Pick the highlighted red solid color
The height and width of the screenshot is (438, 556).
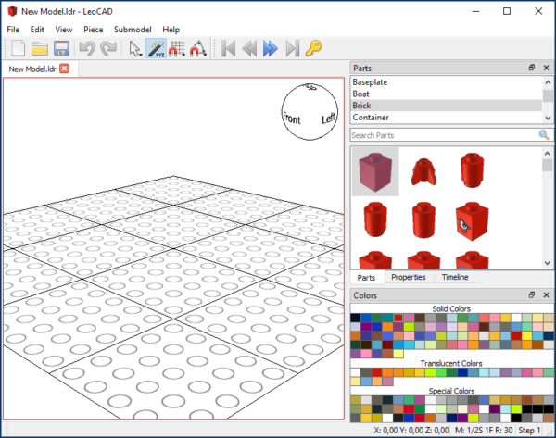(x=398, y=318)
